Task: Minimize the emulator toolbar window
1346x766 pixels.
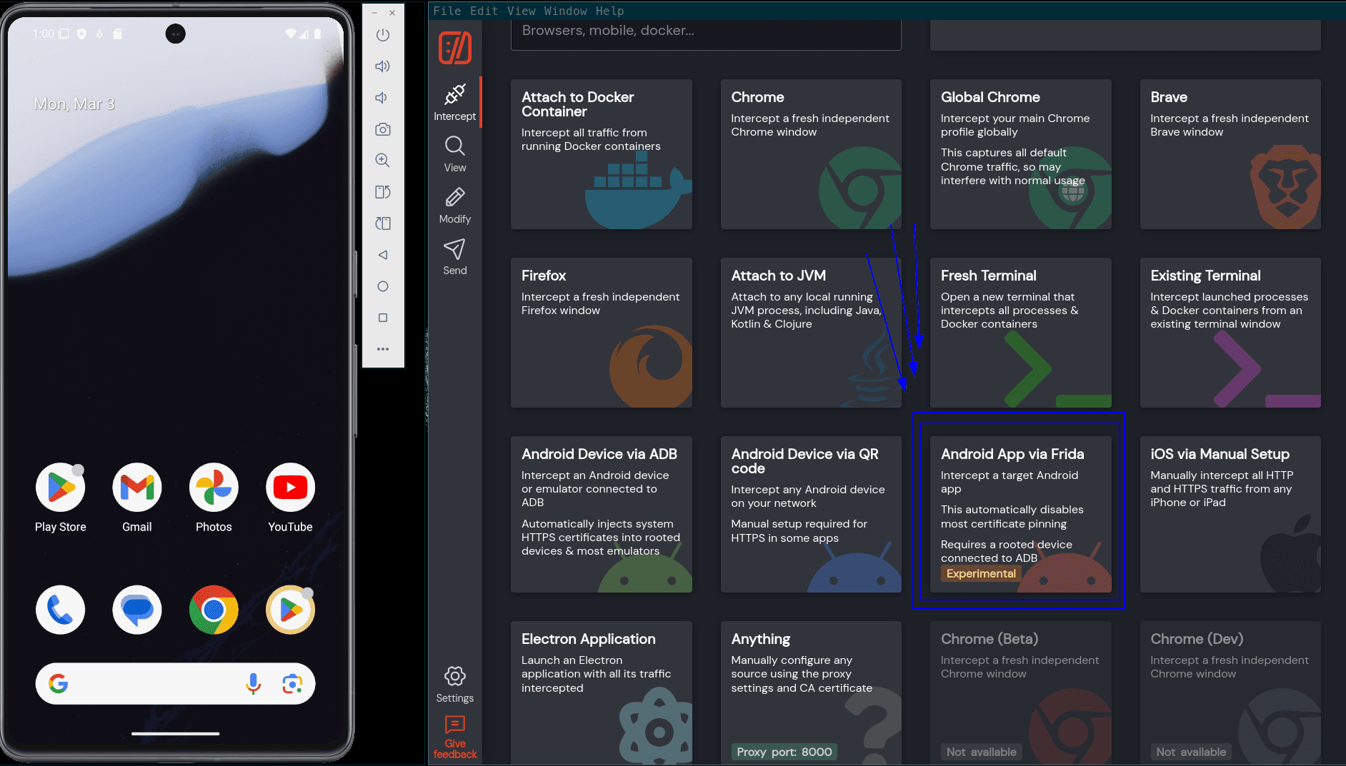Action: [375, 13]
